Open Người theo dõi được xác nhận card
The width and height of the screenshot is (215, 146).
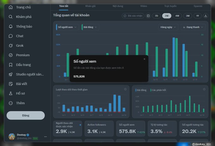click(67, 129)
